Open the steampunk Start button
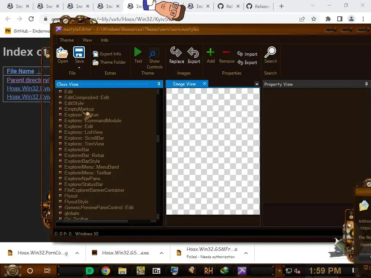Screen dimensions: 371x278 click(x=13, y=271)
